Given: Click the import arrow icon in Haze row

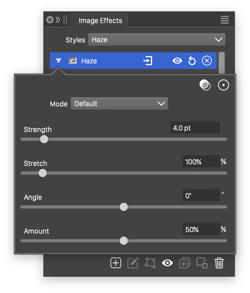Looking at the screenshot, I should click(148, 61).
